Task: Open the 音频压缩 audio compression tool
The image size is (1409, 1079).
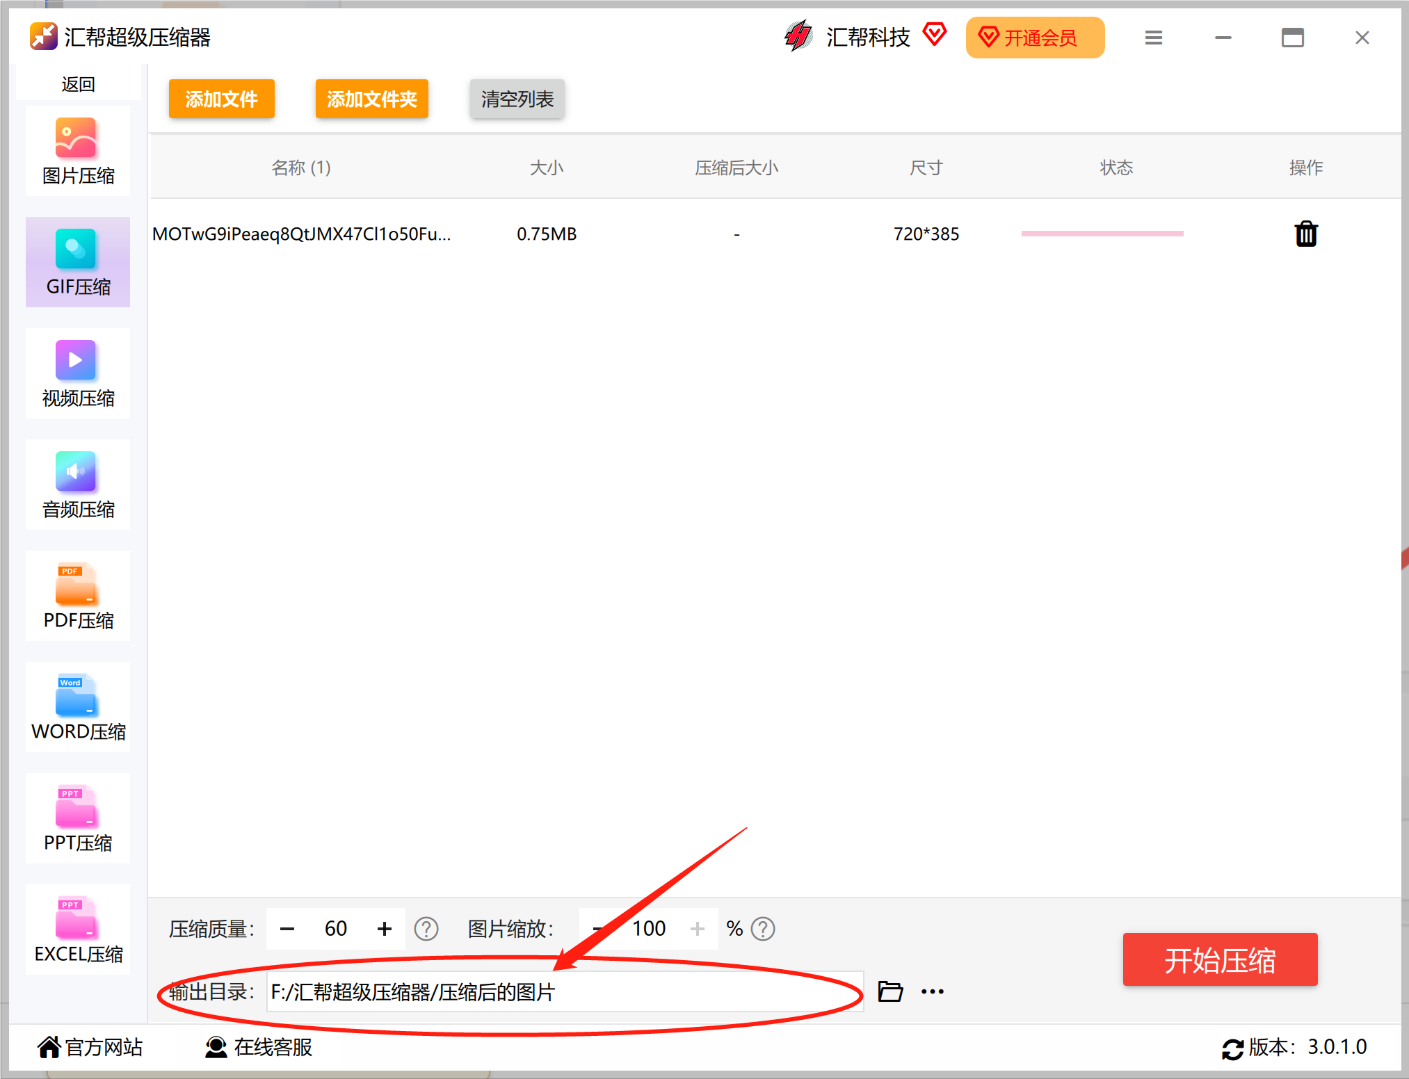Action: tap(78, 485)
